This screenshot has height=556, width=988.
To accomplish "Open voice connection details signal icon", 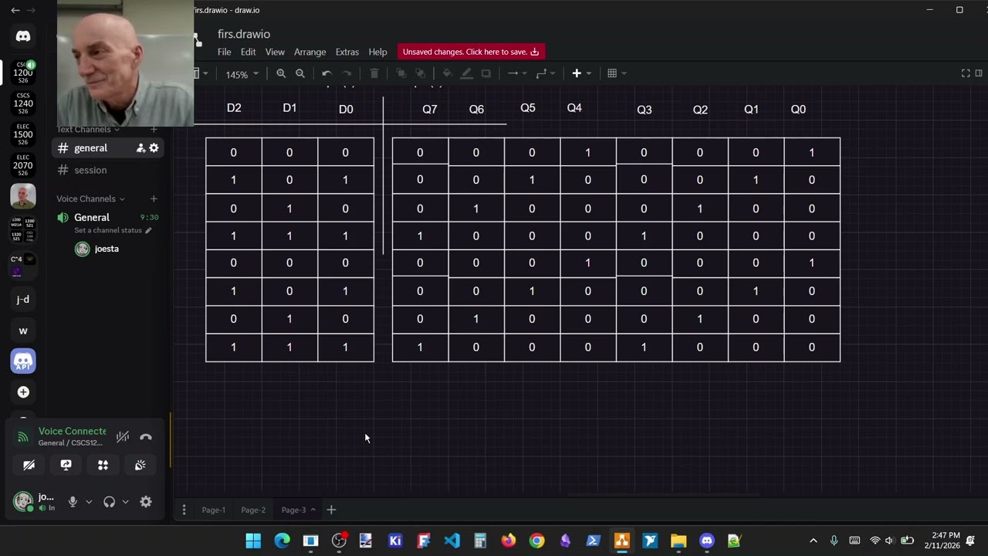I will click(23, 437).
